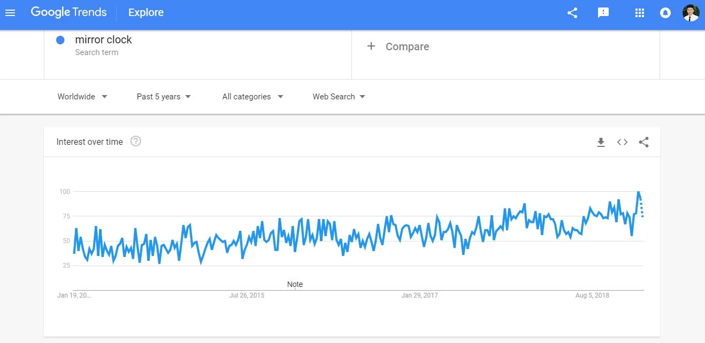Viewport: 705px width, 343px height.
Task: Share the Interest over time chart
Action: point(643,142)
